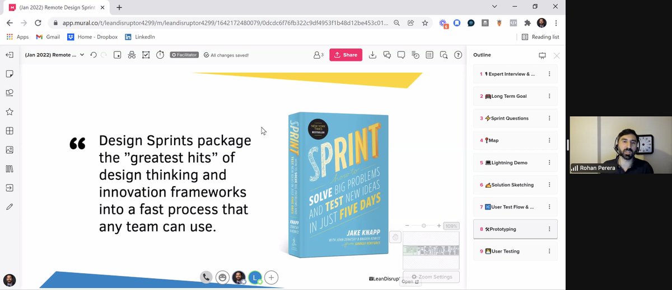
Task: Start a voting session icon
Action: [146, 55]
